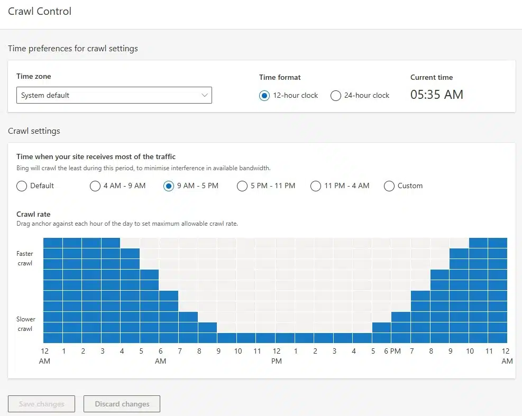This screenshot has width=522, height=416.
Task: Click the current time 05:35 AM
Action: pos(436,95)
